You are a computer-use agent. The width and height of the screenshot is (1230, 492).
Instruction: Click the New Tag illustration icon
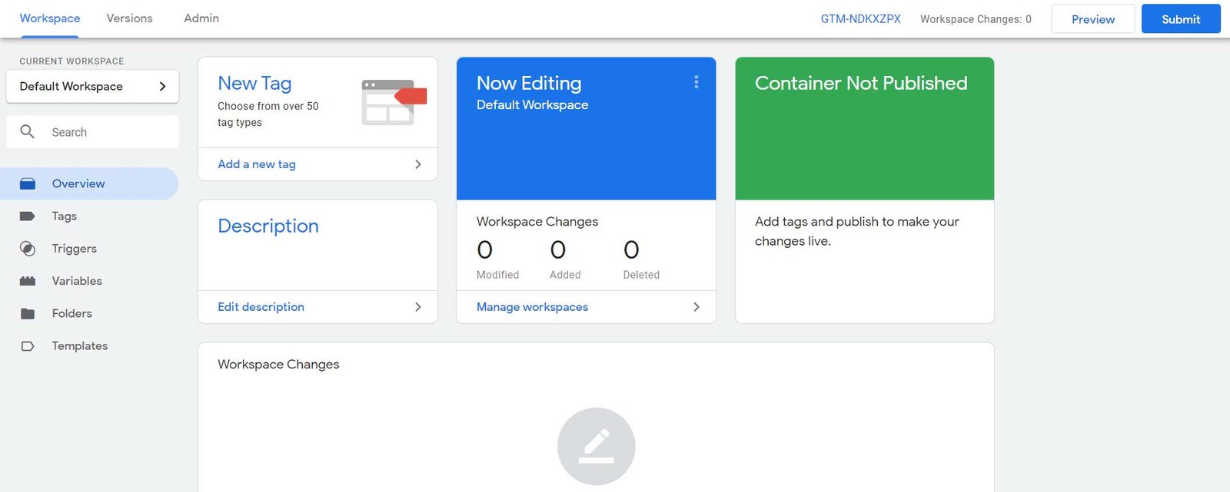394,102
